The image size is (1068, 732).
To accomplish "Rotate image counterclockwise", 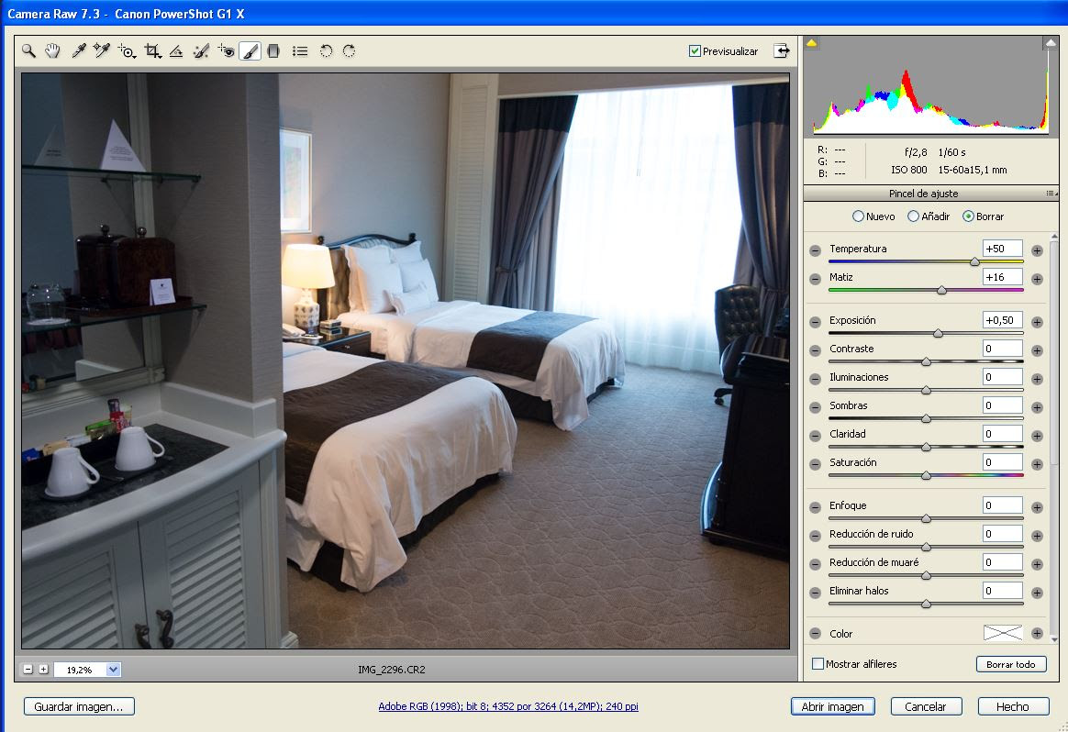I will point(326,51).
